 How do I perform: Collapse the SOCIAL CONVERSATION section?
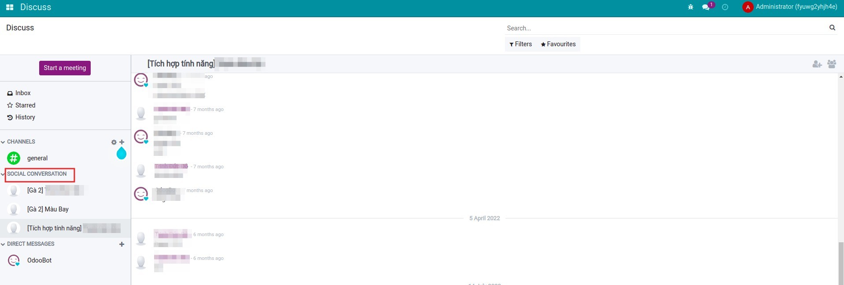pyautogui.click(x=4, y=174)
